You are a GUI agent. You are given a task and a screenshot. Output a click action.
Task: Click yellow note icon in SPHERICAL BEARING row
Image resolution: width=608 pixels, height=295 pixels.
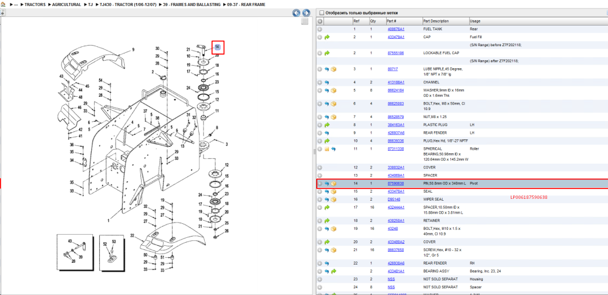point(327,149)
